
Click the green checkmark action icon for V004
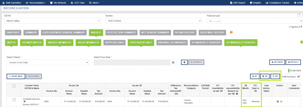point(278,101)
